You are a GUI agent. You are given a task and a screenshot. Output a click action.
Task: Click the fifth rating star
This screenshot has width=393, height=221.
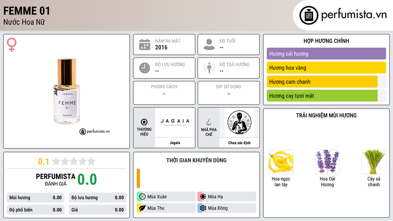[91, 161]
